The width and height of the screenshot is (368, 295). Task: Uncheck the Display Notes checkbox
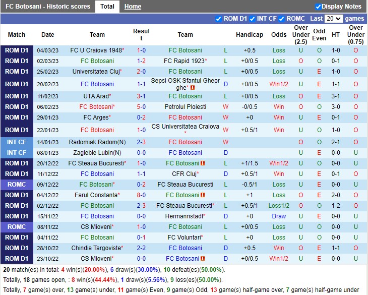click(318, 7)
